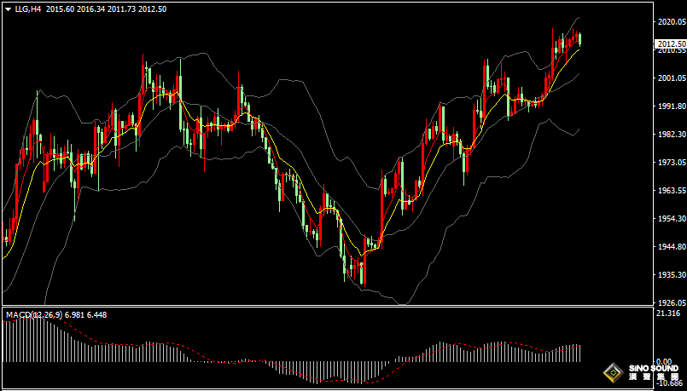Click the 1944.80 price axis label

[668, 247]
